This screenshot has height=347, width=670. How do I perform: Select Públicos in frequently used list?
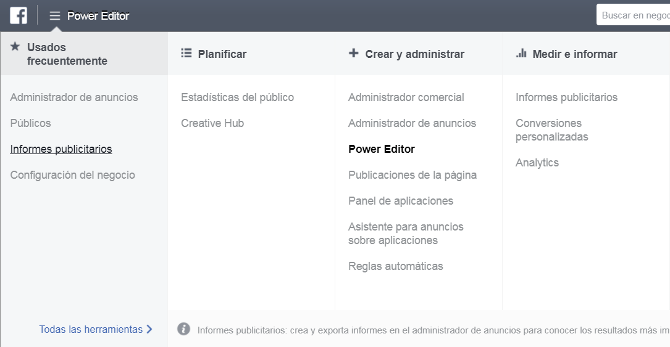pyautogui.click(x=31, y=123)
